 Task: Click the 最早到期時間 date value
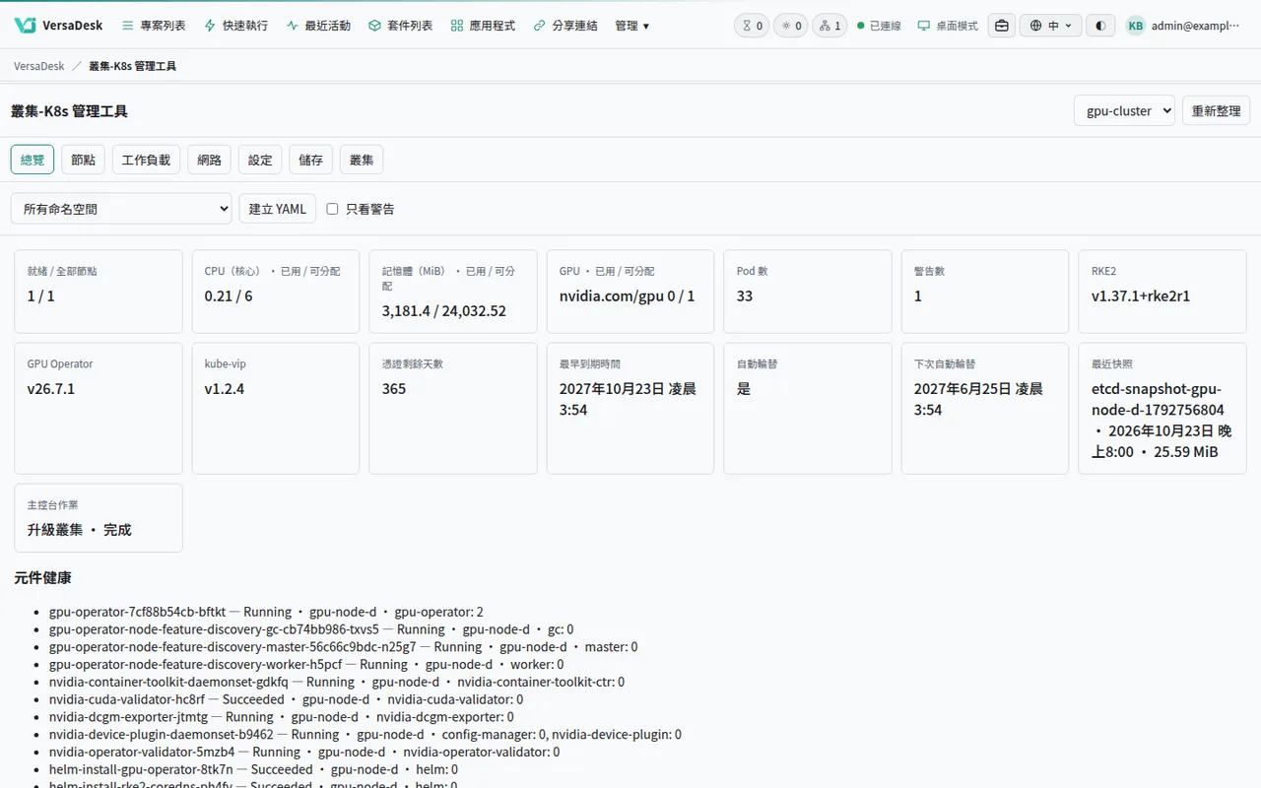(628, 399)
